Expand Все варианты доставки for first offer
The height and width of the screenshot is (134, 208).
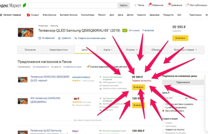(109, 86)
